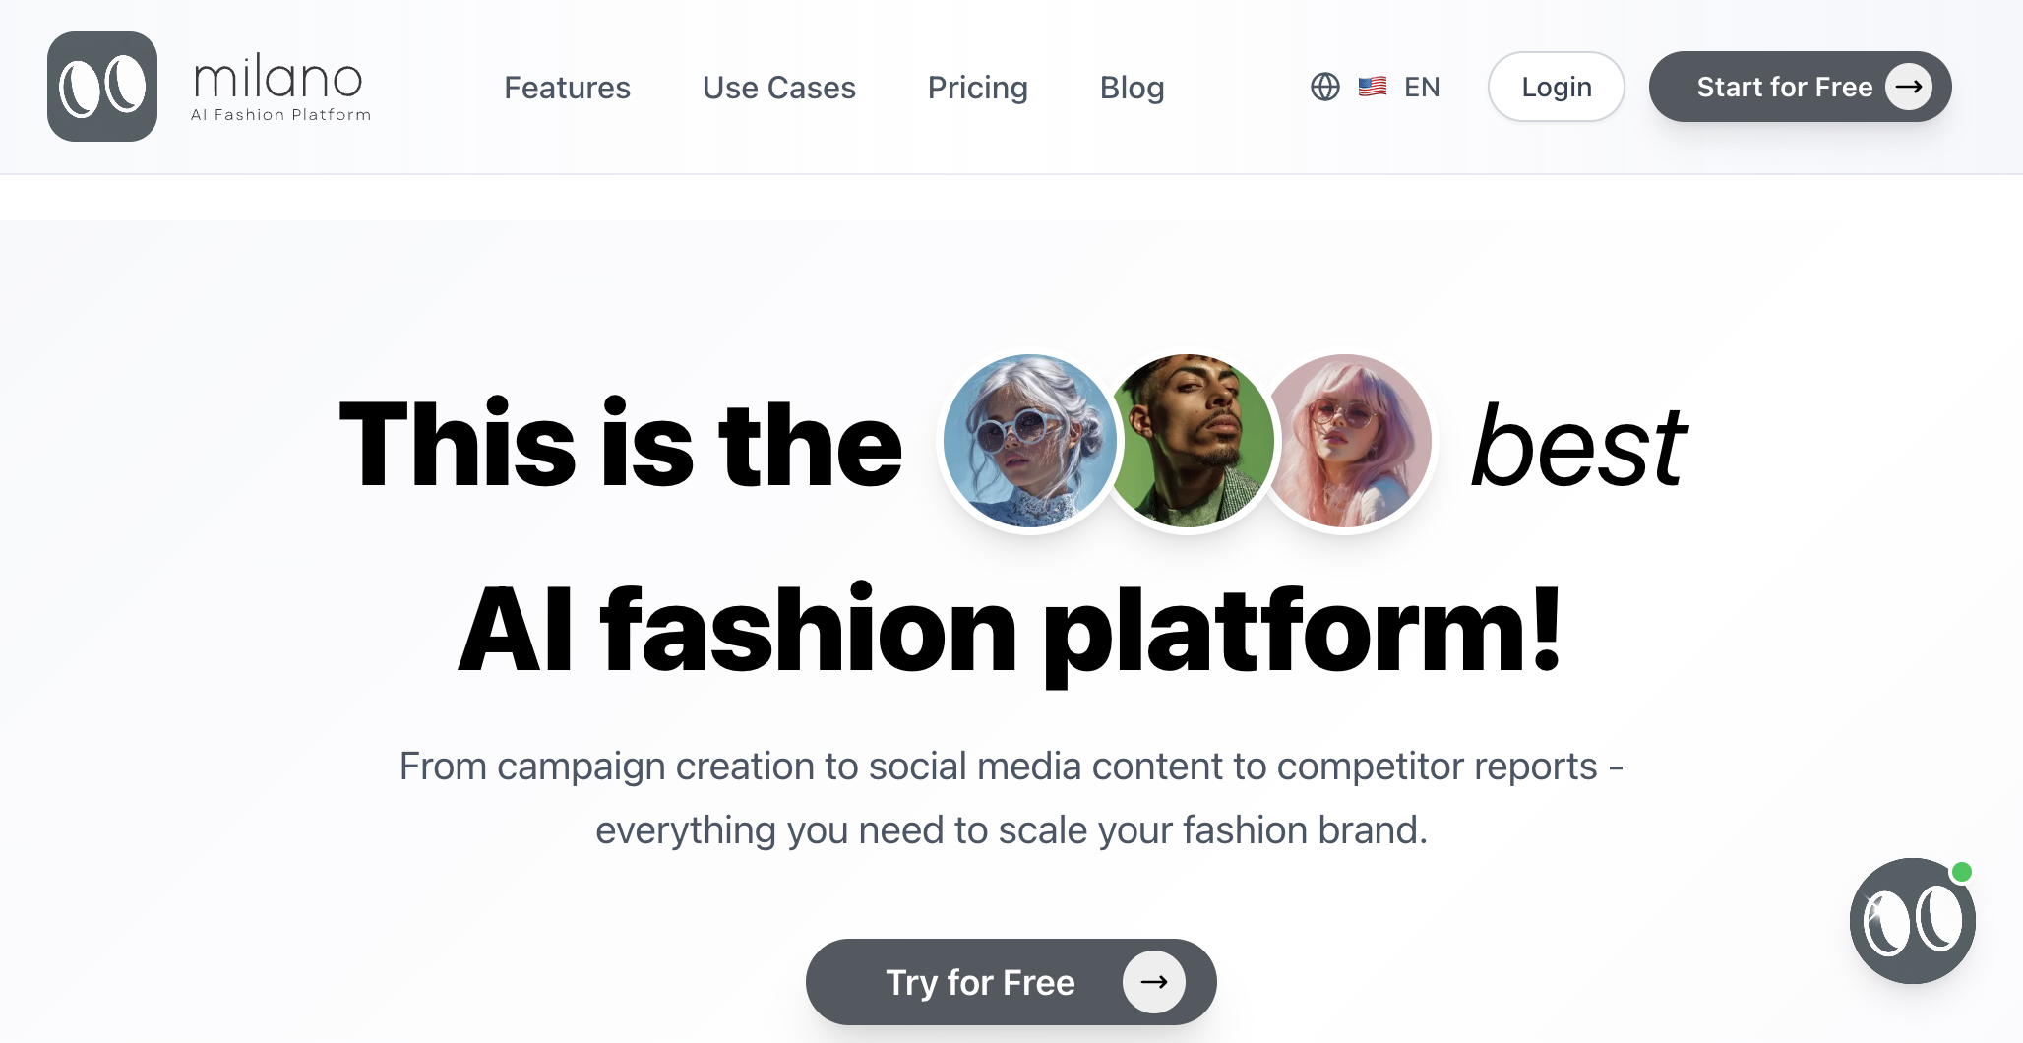Click the AI Fashion Platform tagline
2023x1043 pixels.
(x=280, y=115)
